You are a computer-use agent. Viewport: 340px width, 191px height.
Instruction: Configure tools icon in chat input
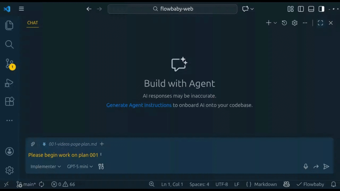click(101, 167)
